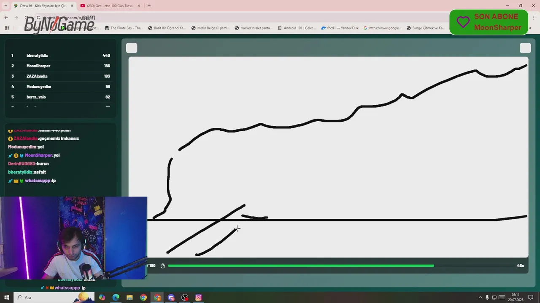This screenshot has height=303, width=540.
Task: Click the streamer webcam overlay
Action: (x=73, y=238)
